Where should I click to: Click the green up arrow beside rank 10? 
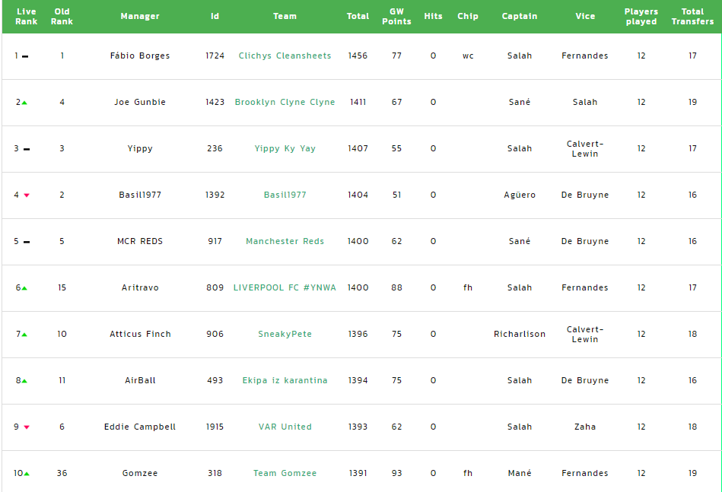[27, 474]
